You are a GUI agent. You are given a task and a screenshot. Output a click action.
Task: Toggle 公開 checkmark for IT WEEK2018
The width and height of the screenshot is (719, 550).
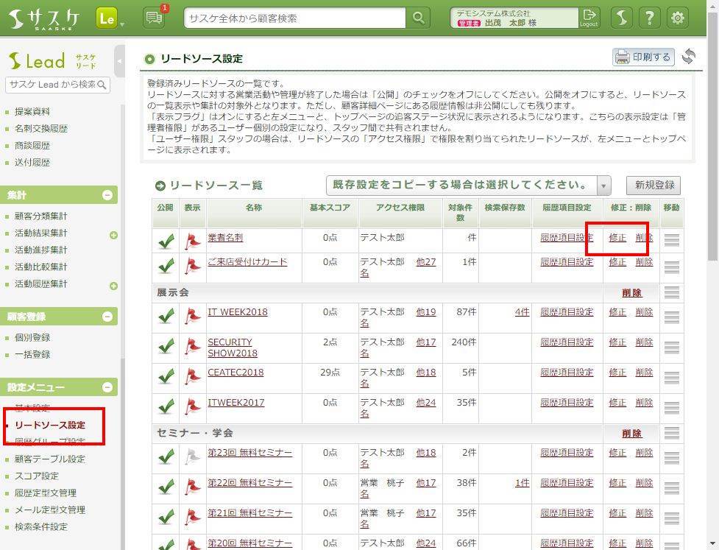pos(166,317)
